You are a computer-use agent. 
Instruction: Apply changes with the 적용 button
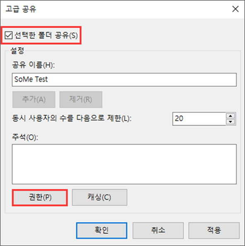click(214, 230)
